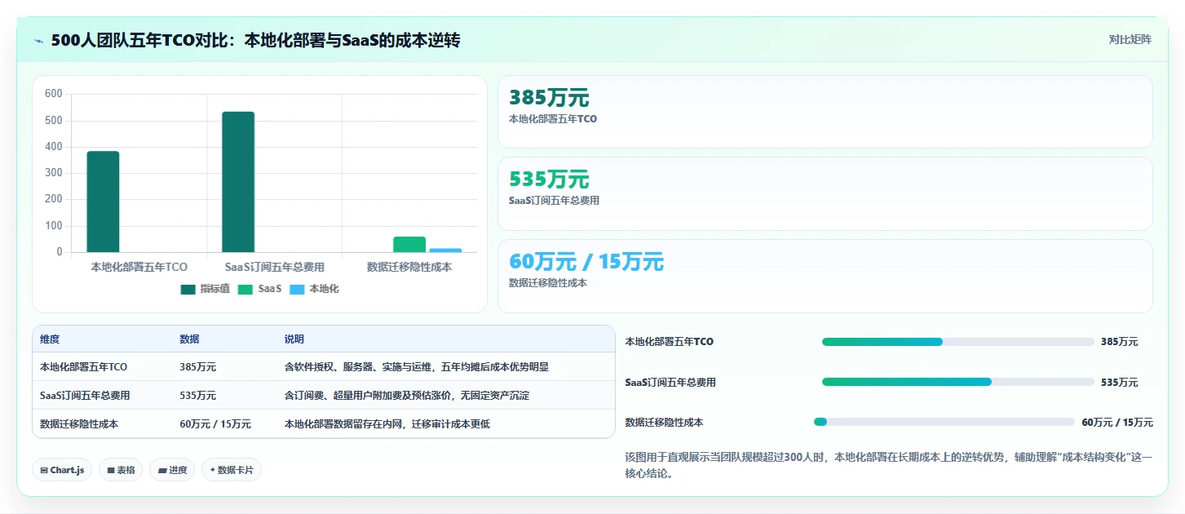Viewport: 1185px width, 514px height.
Task: Click the SaaS订阅五年总费用 bar in the chart
Action: (x=238, y=182)
